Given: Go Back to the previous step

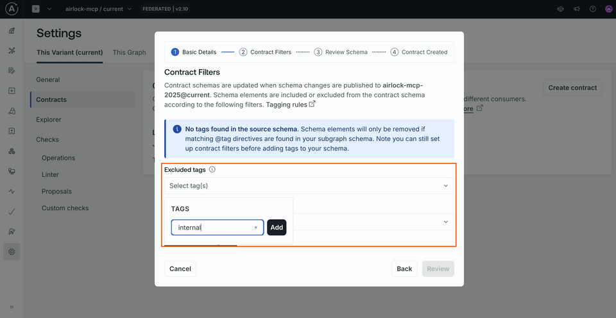Looking at the screenshot, I should pos(404,269).
